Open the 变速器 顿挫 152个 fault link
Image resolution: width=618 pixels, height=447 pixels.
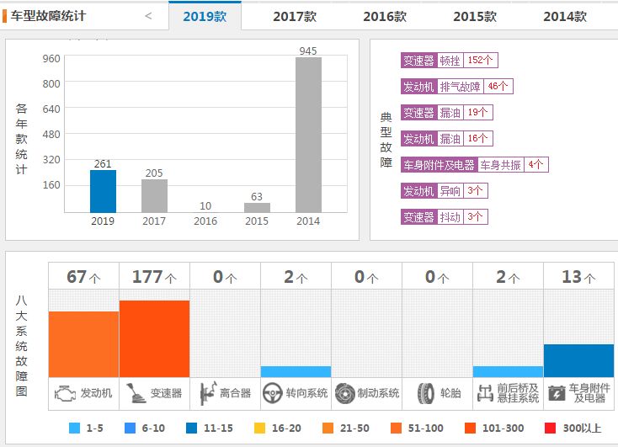450,61
